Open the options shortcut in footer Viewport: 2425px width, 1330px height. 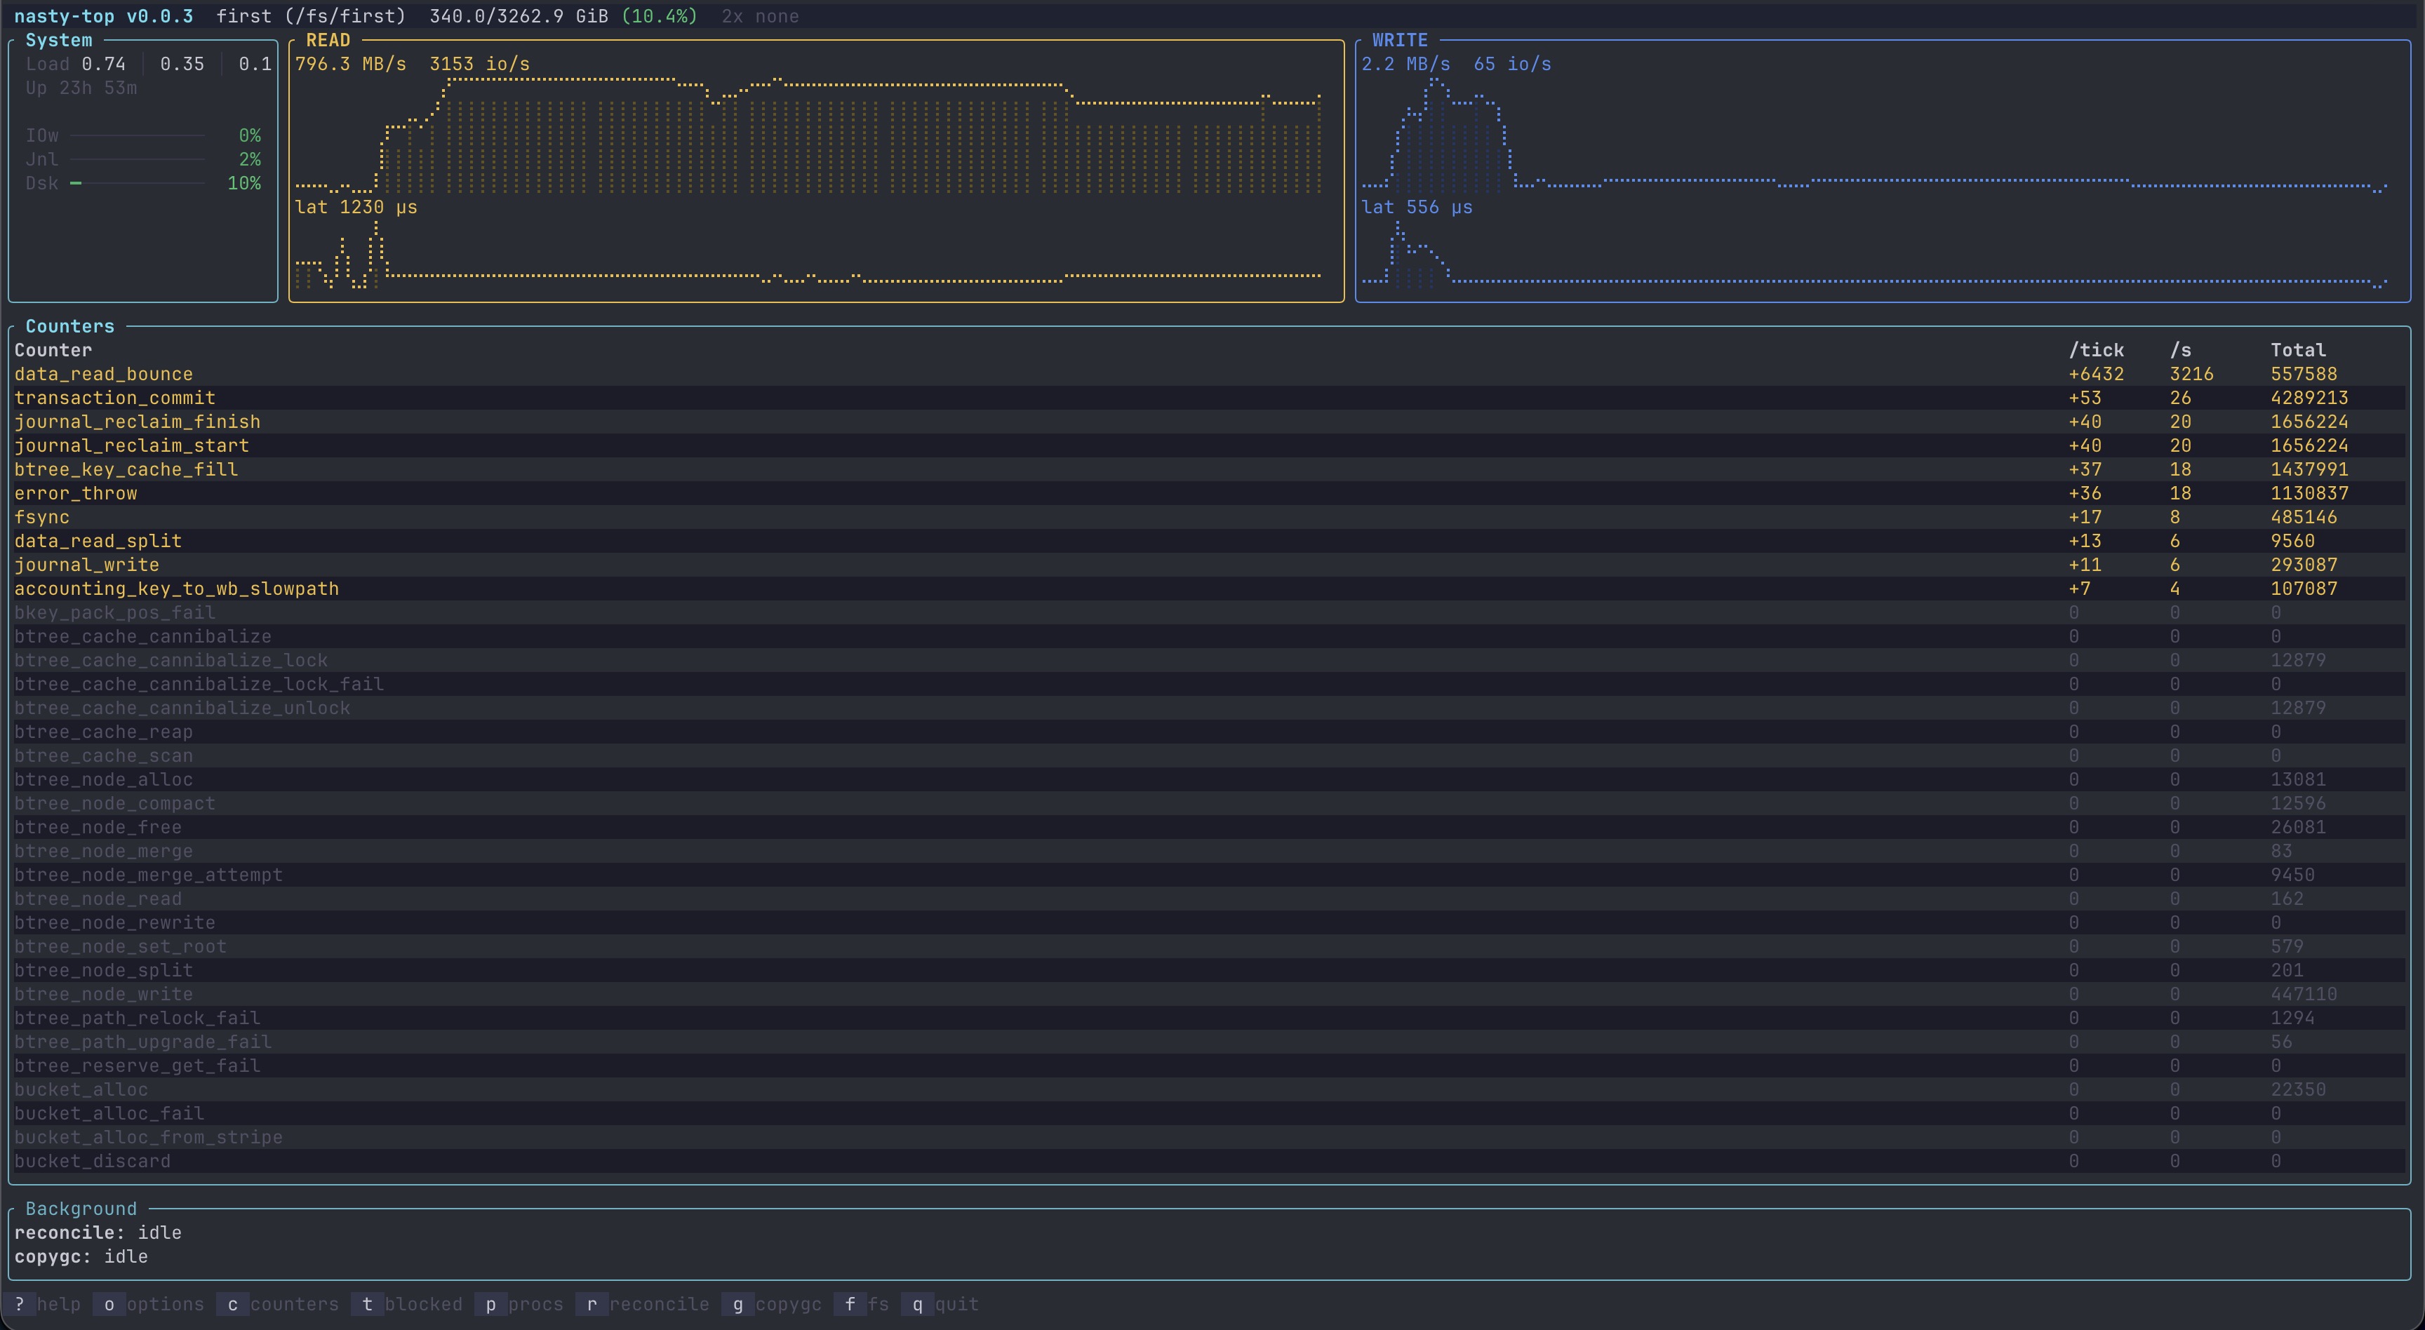click(x=149, y=1303)
